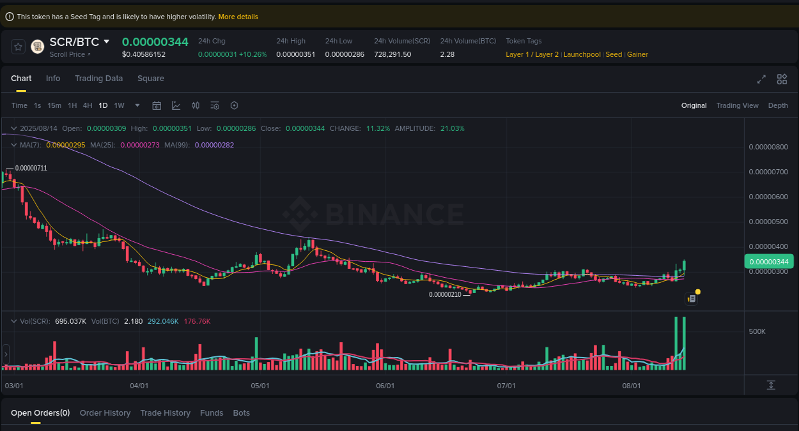This screenshot has width=799, height=431.
Task: Collapse the moving averages info panel chevron
Action: pos(13,145)
